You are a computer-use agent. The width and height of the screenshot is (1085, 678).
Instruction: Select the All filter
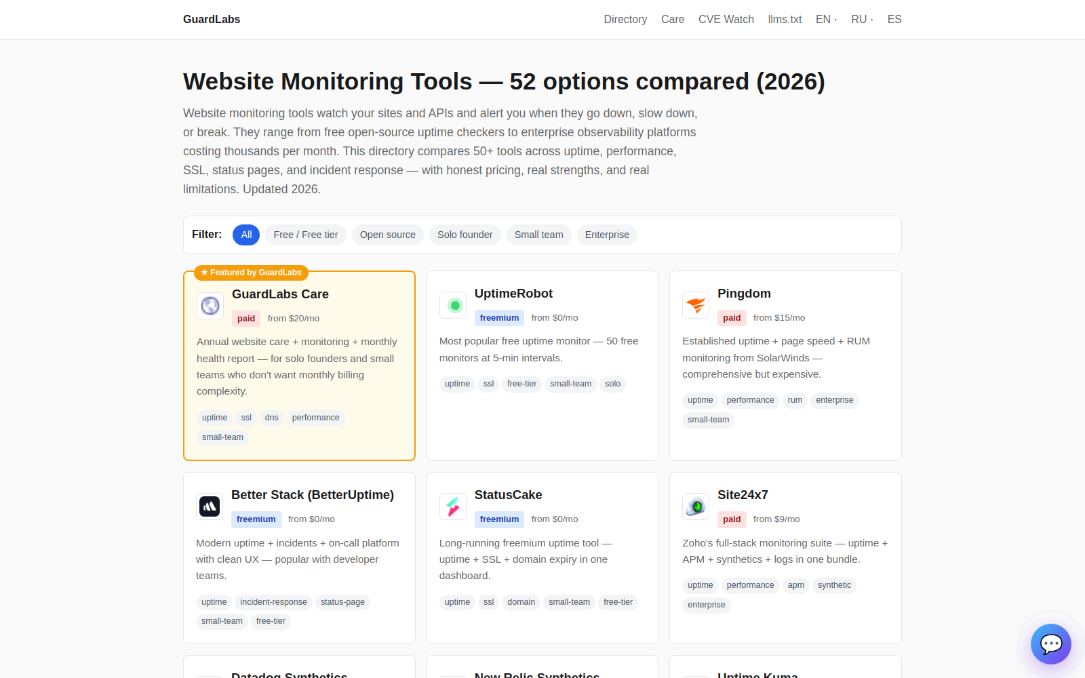[x=246, y=235]
